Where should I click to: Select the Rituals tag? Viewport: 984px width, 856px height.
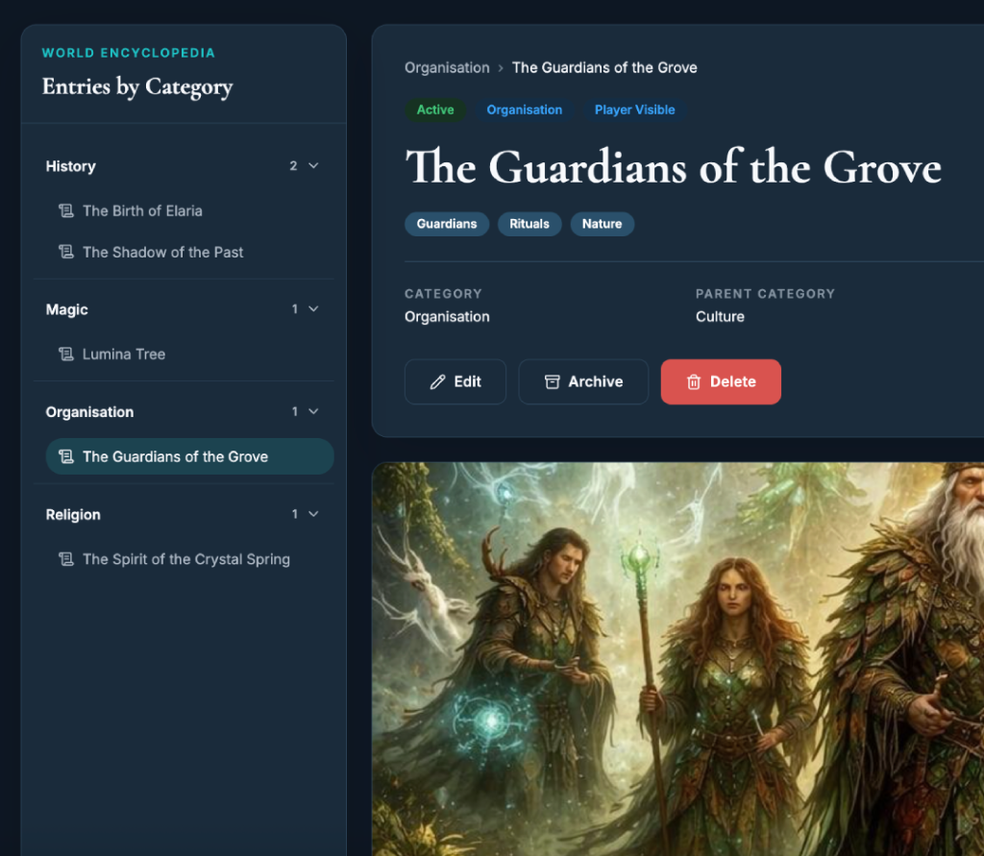(x=529, y=224)
